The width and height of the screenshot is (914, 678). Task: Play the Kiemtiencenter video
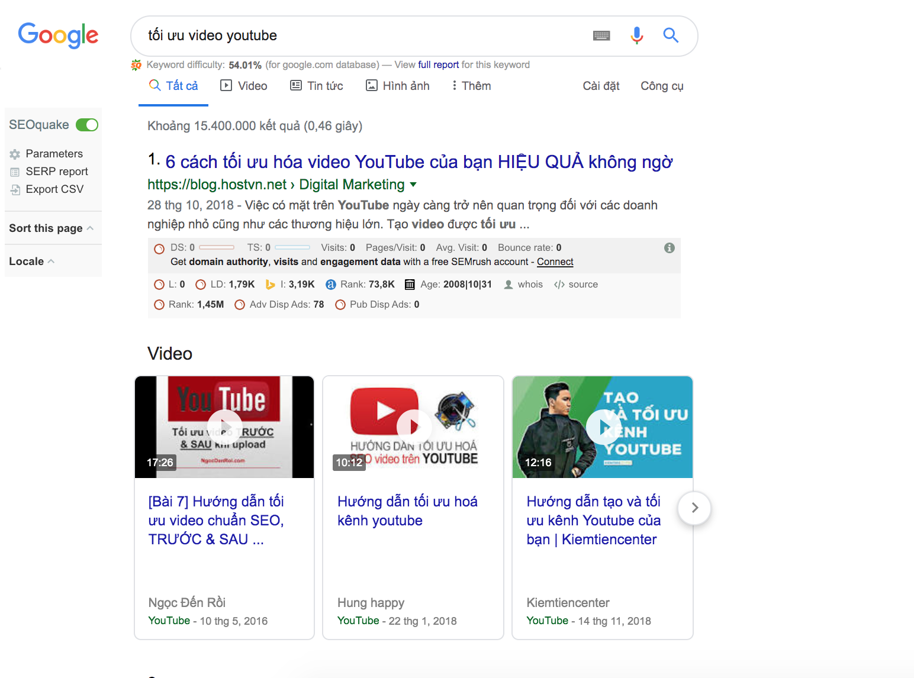click(604, 427)
